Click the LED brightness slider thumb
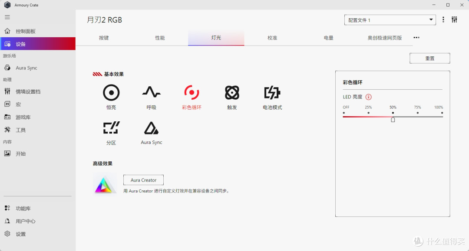469x251 pixels. click(x=393, y=119)
